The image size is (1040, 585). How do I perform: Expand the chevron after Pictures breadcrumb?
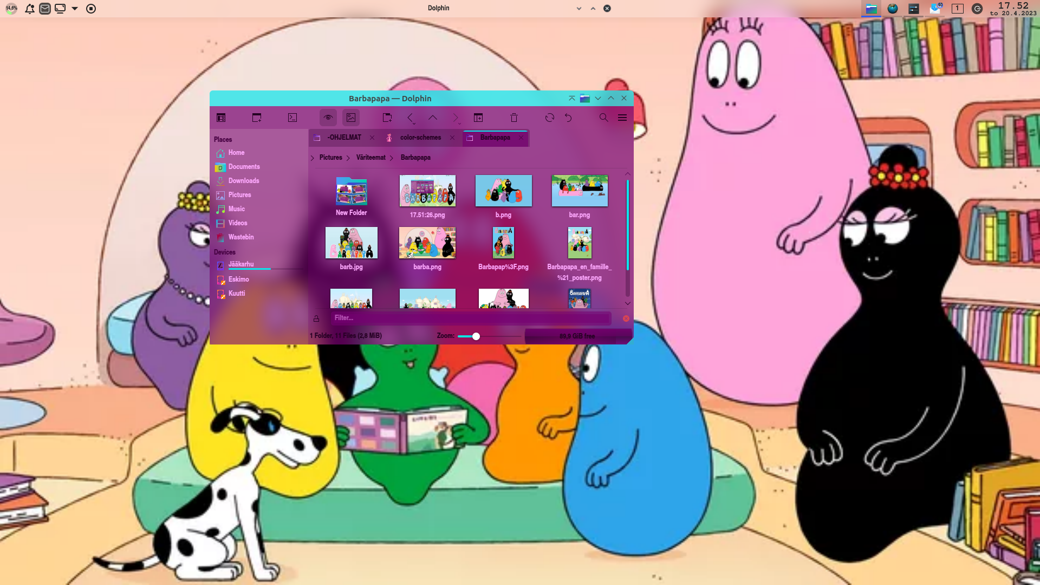pyautogui.click(x=348, y=158)
